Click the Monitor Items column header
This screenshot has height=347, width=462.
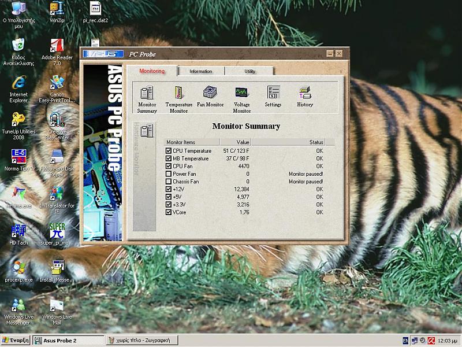(192, 142)
